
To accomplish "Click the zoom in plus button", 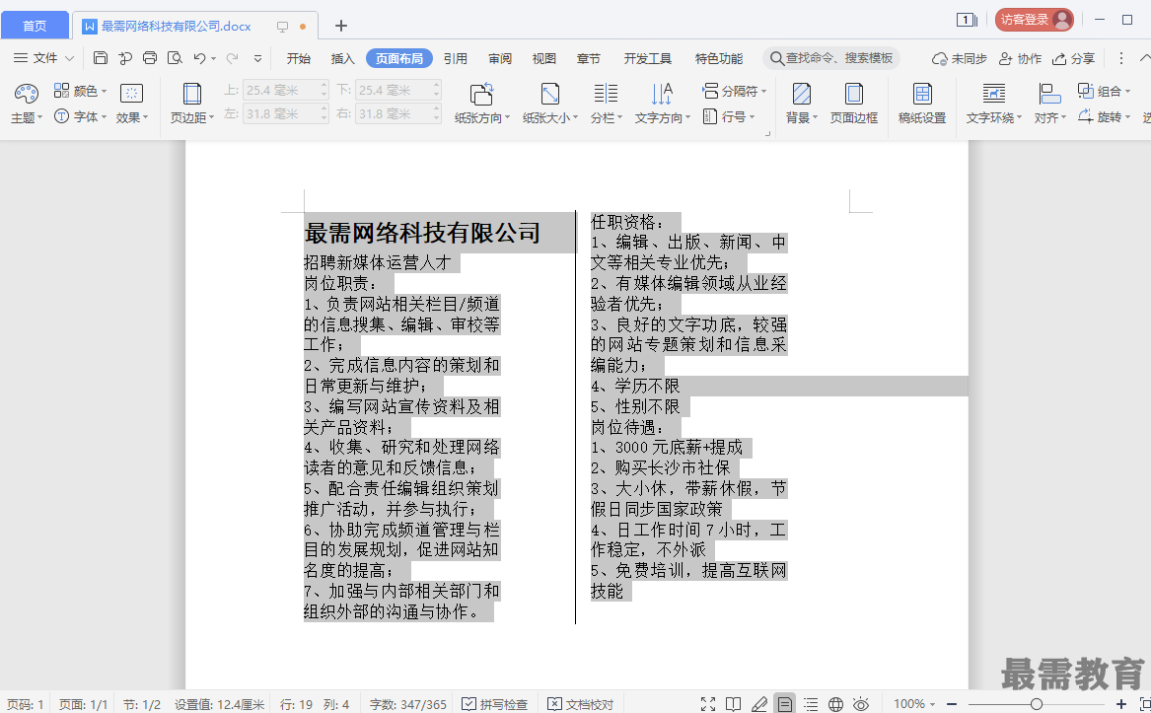I will click(x=1120, y=704).
